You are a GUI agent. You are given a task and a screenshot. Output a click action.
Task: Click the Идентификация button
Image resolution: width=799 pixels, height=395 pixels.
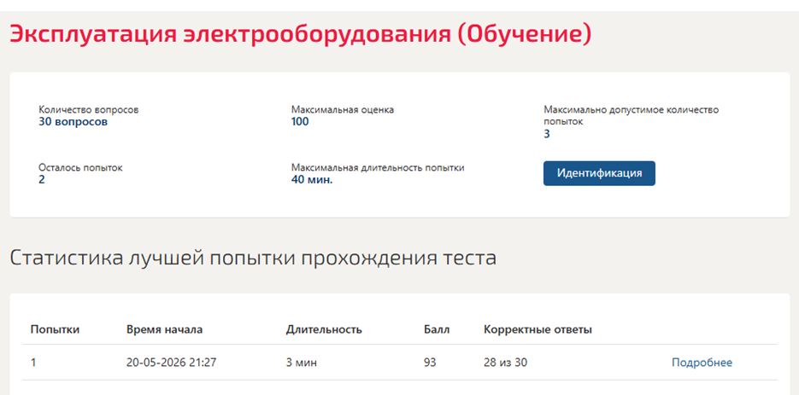coord(599,173)
